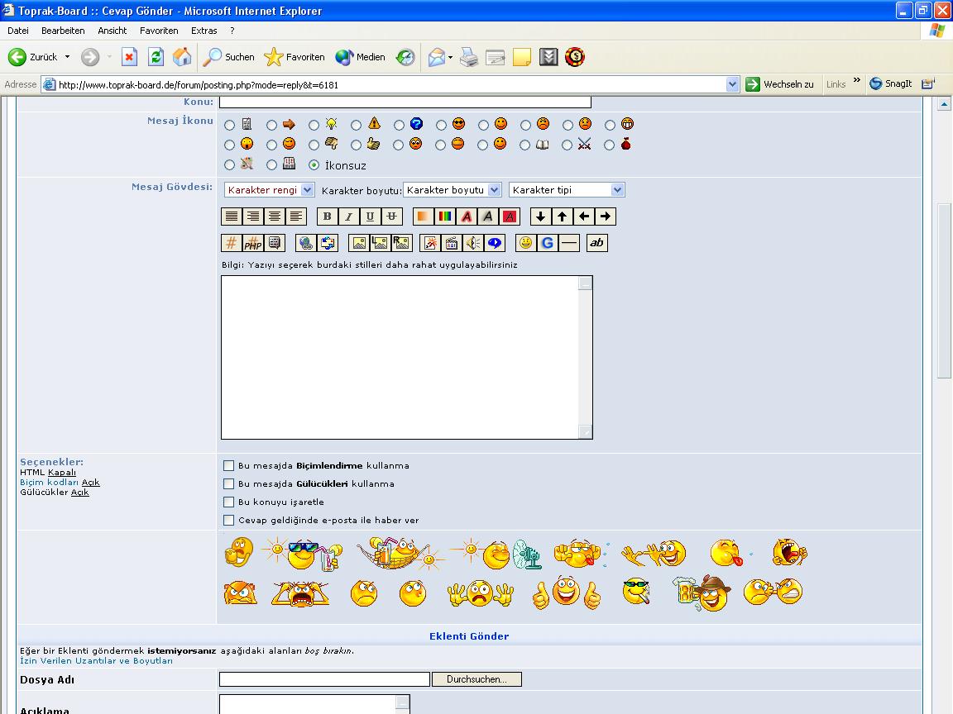The width and height of the screenshot is (953, 714).
Task: Click the rainbow text color button
Action: (x=445, y=217)
